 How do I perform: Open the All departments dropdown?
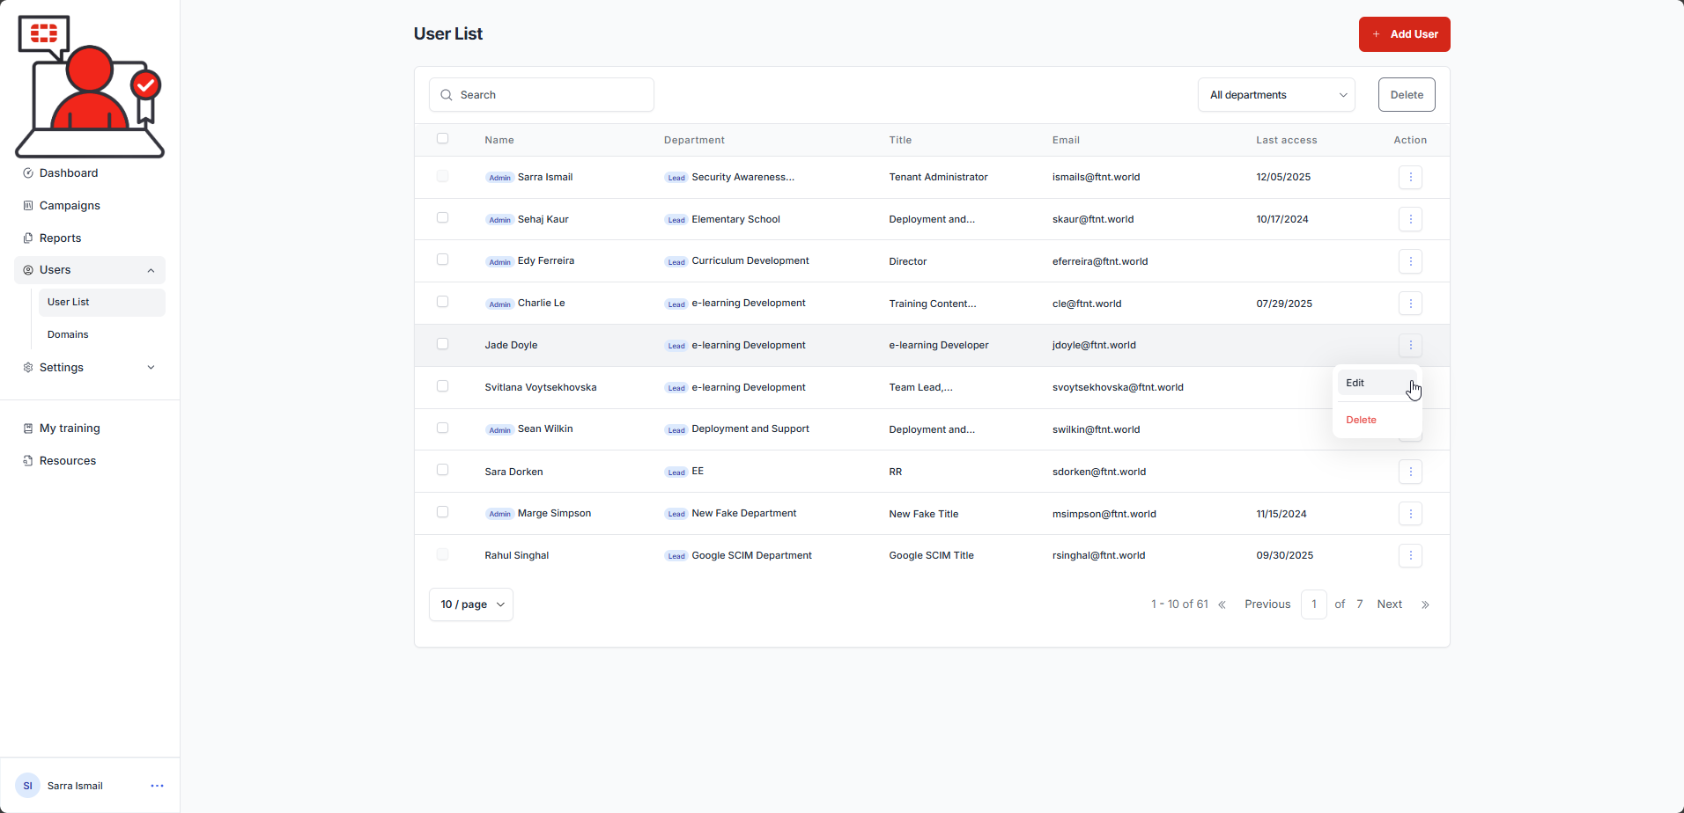click(x=1276, y=95)
